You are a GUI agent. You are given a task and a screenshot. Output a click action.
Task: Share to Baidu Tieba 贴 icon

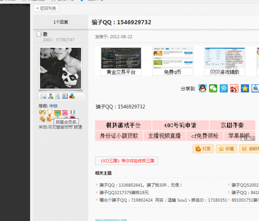(x=255, y=89)
